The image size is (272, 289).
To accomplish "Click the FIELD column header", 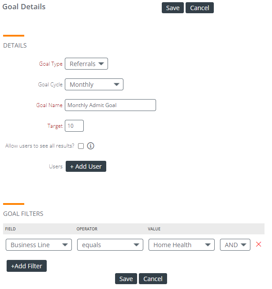I will click(x=10, y=229).
